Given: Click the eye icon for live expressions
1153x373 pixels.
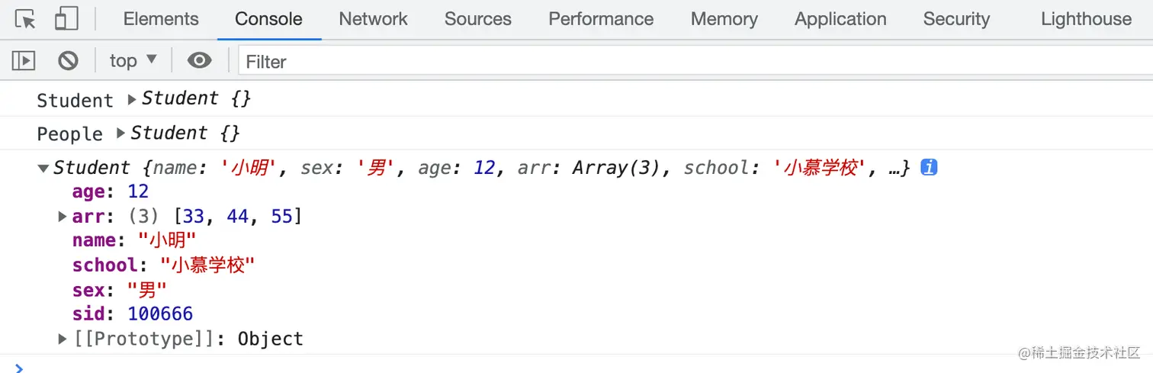Looking at the screenshot, I should point(199,60).
